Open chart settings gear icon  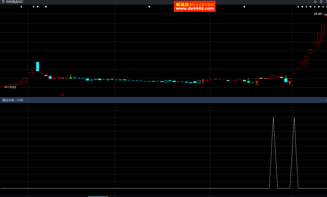coord(321,2)
